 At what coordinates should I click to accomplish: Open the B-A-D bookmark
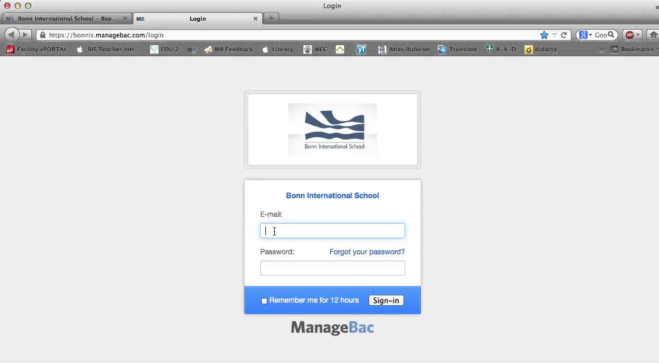[x=501, y=49]
